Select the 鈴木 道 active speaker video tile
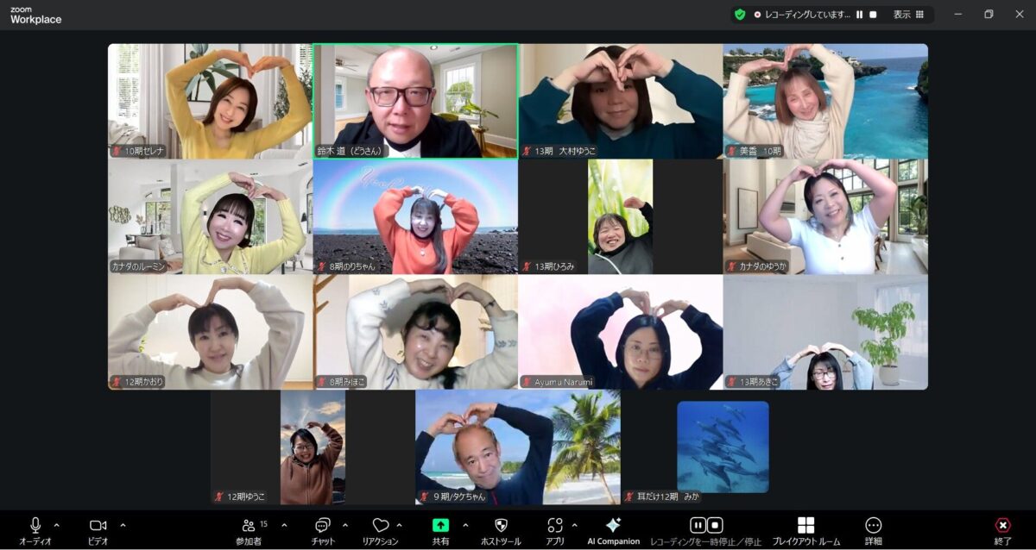The width and height of the screenshot is (1036, 550). click(x=415, y=101)
